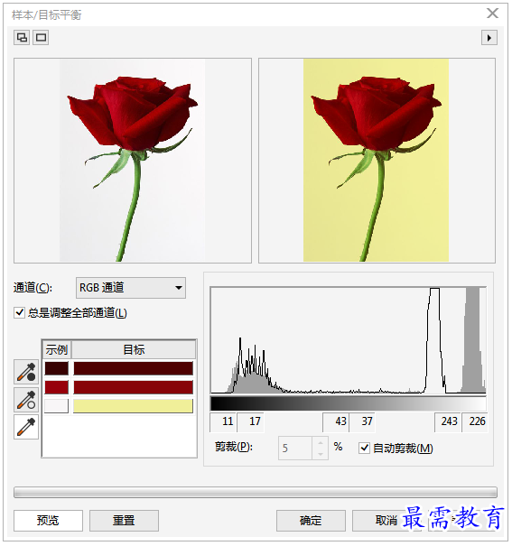The image size is (512, 546).
Task: Confirm with the 确定 button
Action: click(x=311, y=521)
